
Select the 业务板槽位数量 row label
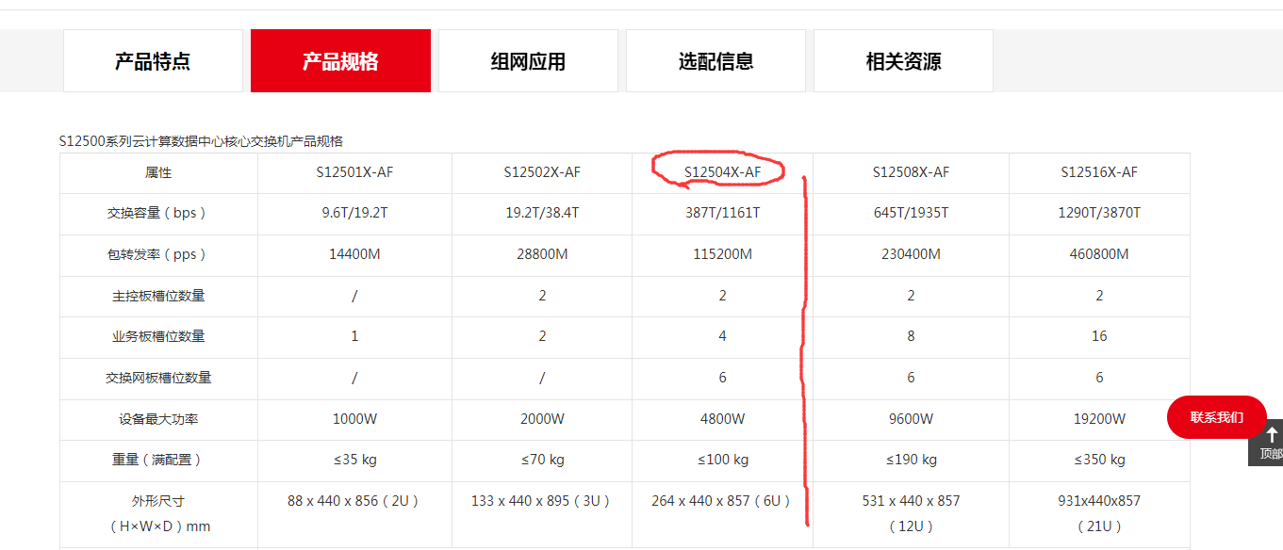(x=158, y=336)
